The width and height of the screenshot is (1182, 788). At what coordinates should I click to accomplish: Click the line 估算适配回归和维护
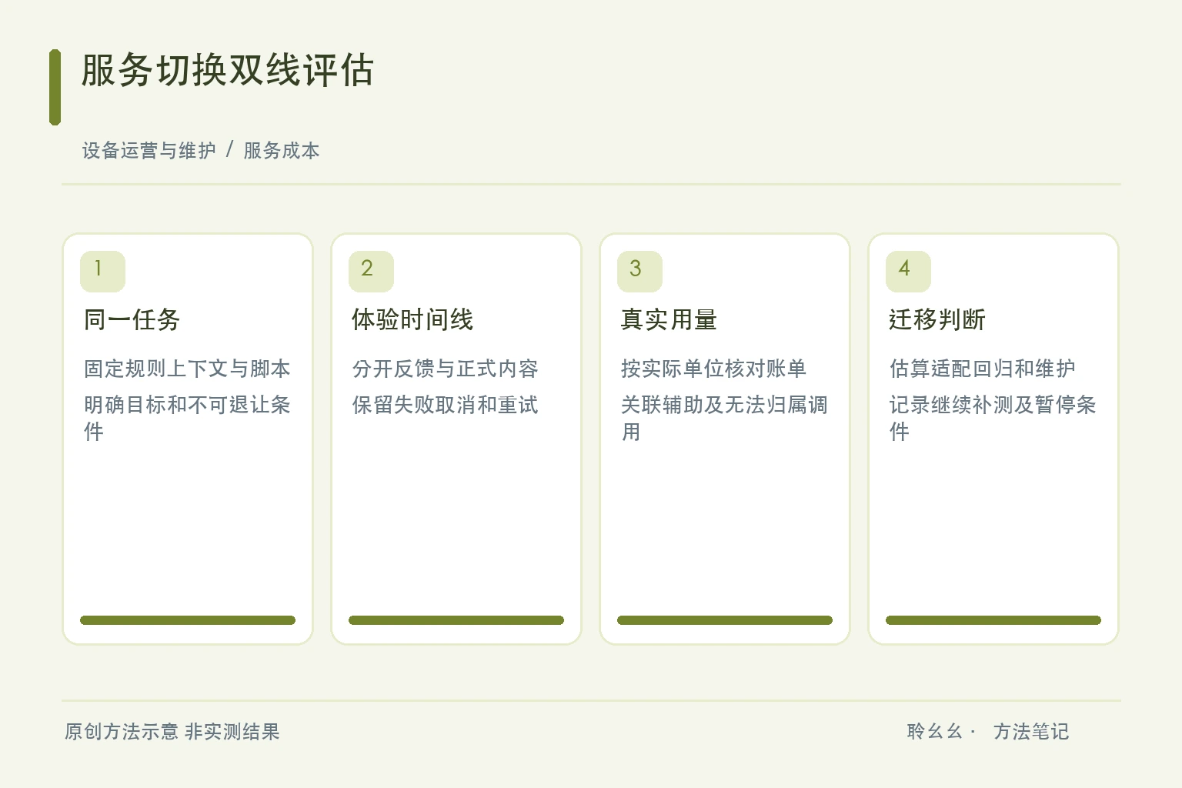[982, 369]
